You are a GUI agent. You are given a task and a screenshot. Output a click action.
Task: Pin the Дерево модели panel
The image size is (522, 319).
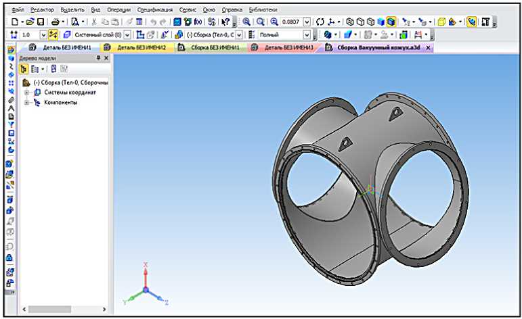coord(98,58)
